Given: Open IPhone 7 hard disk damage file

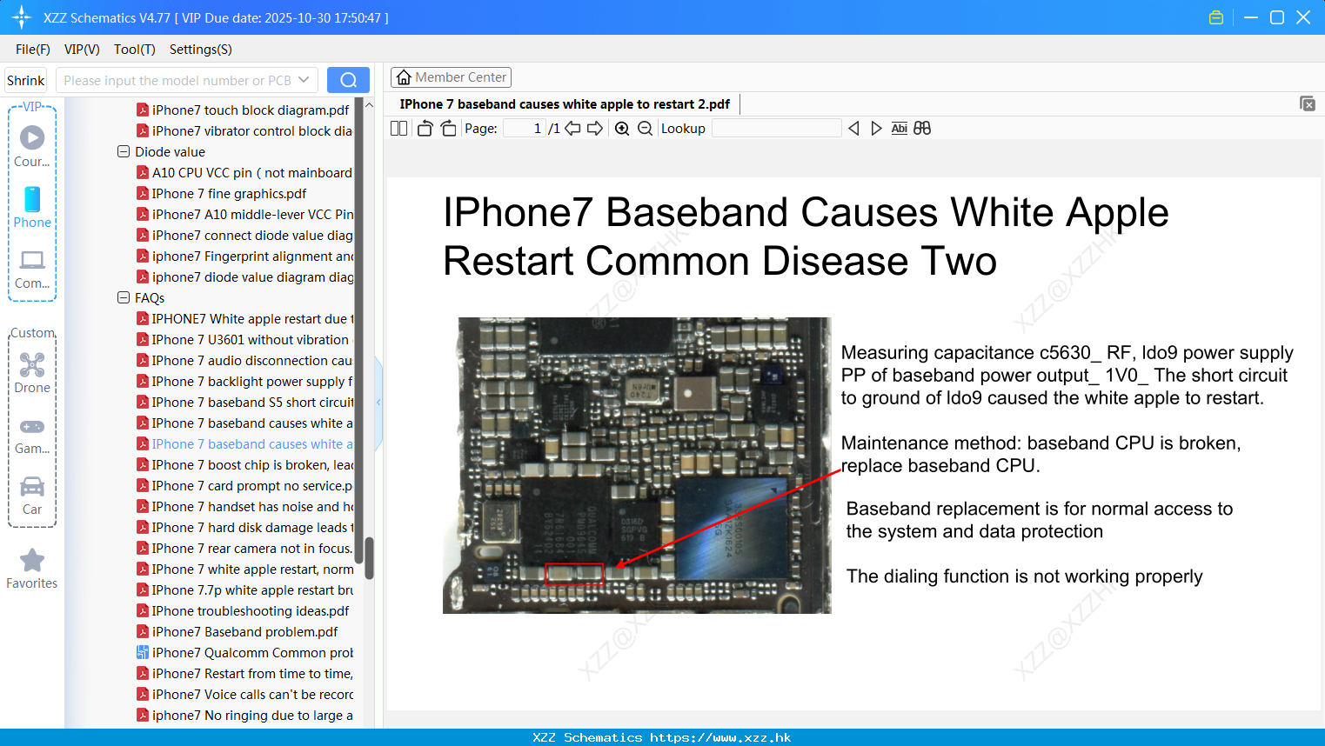Looking at the screenshot, I should (245, 527).
